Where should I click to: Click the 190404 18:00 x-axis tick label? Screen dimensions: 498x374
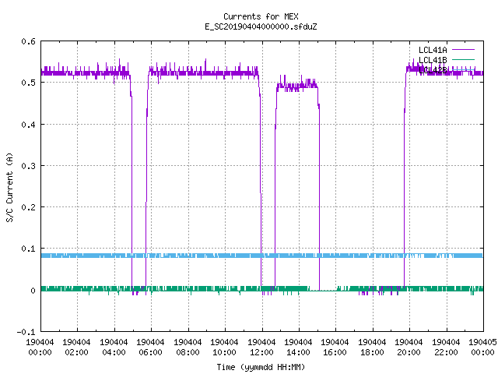372,348
